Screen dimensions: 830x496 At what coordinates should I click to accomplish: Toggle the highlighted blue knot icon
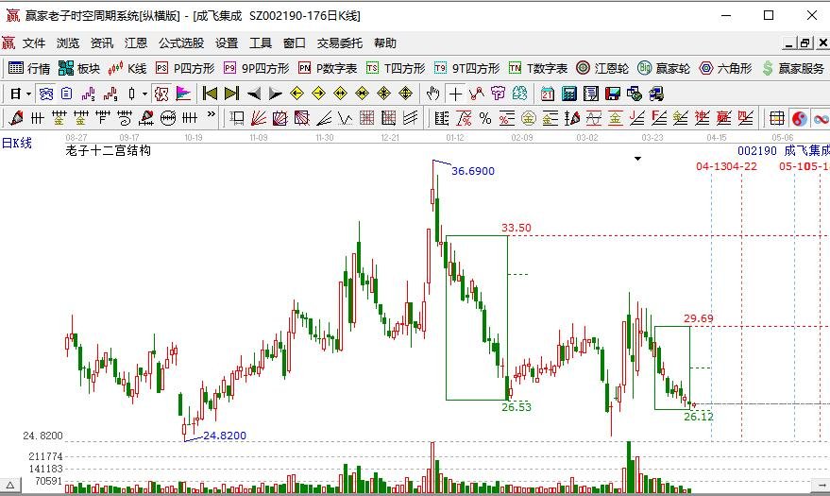point(46,94)
